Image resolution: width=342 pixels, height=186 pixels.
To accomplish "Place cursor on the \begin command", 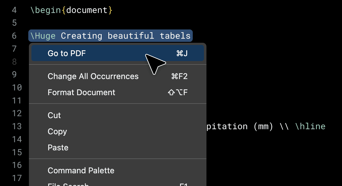I will (x=46, y=10).
